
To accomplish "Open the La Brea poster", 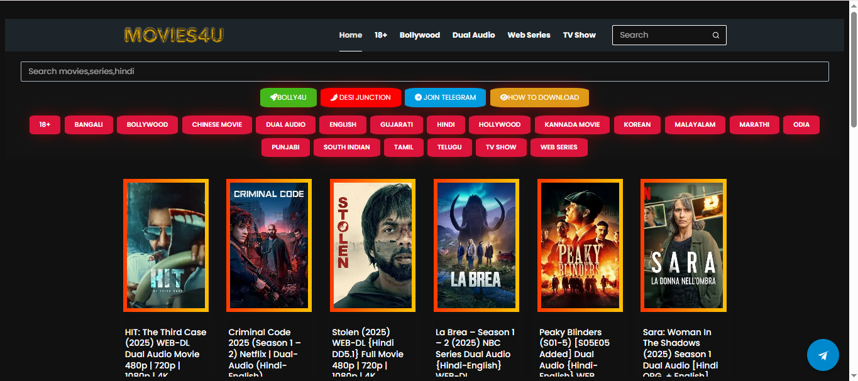I will [x=476, y=245].
